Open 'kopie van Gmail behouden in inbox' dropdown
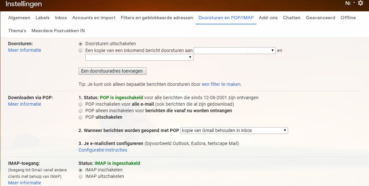This screenshot has height=186, width=369. [234, 131]
